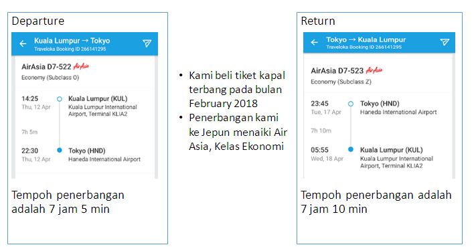Tap the send icon in Departure header
This screenshot has width=476, height=251.
click(147, 44)
